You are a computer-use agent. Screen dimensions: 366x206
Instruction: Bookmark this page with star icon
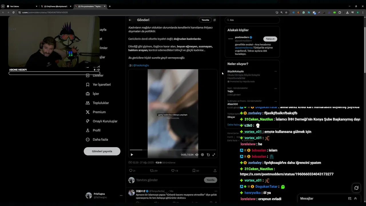click(286, 13)
